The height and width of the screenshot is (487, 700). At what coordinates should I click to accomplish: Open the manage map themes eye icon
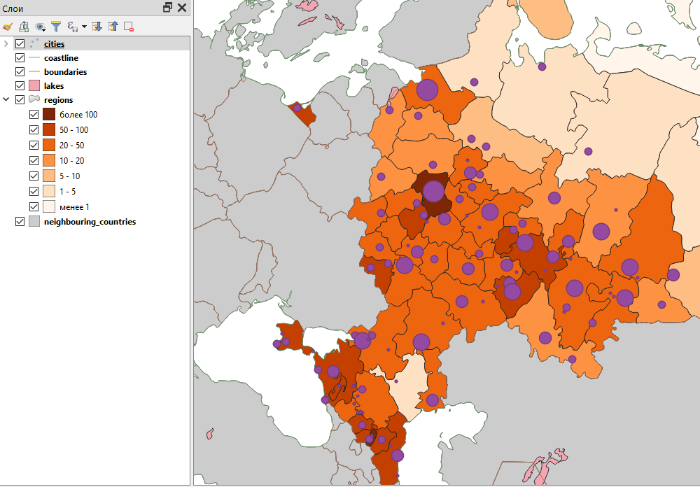coord(40,27)
